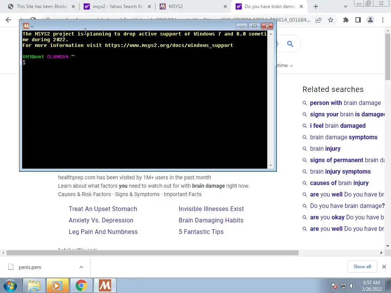The width and height of the screenshot is (391, 293).
Task: Close the MSYS2 tab
Action: [x=225, y=7]
